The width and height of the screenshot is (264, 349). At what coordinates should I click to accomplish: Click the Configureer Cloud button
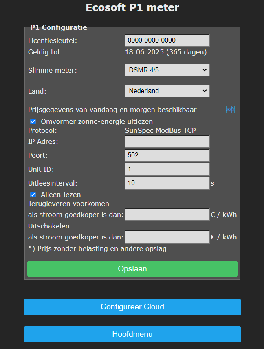[x=132, y=307]
